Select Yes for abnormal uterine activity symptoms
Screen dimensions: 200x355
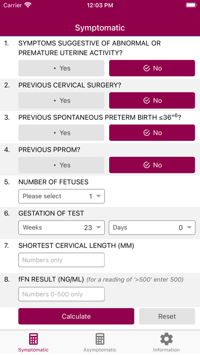coord(61,68)
